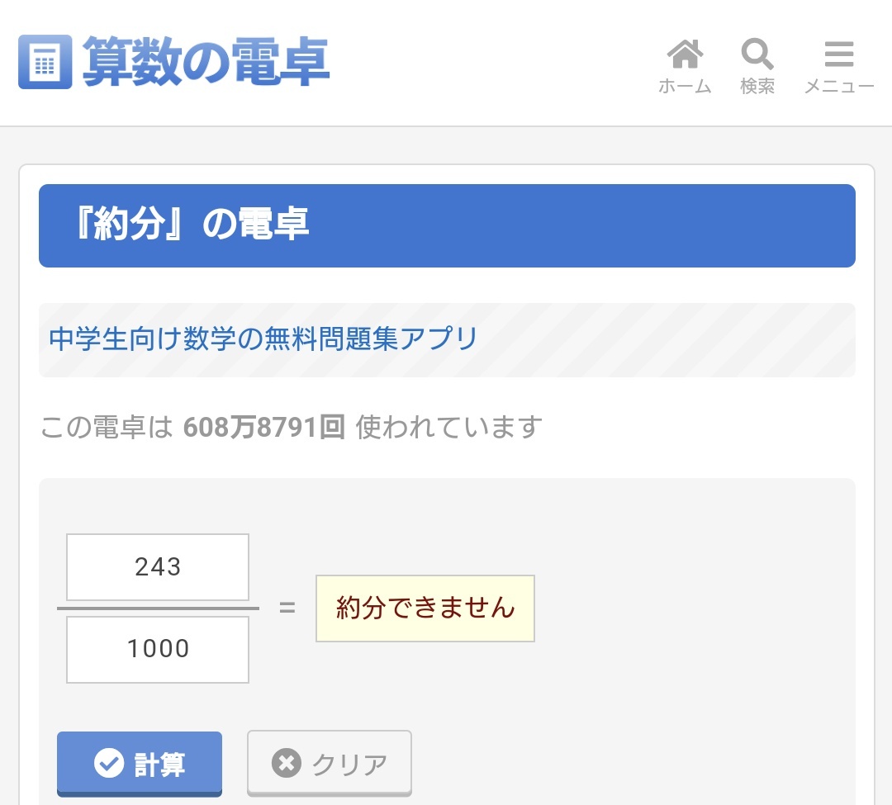Focus the denominator field containing 1000
The height and width of the screenshot is (805, 892).
(158, 649)
